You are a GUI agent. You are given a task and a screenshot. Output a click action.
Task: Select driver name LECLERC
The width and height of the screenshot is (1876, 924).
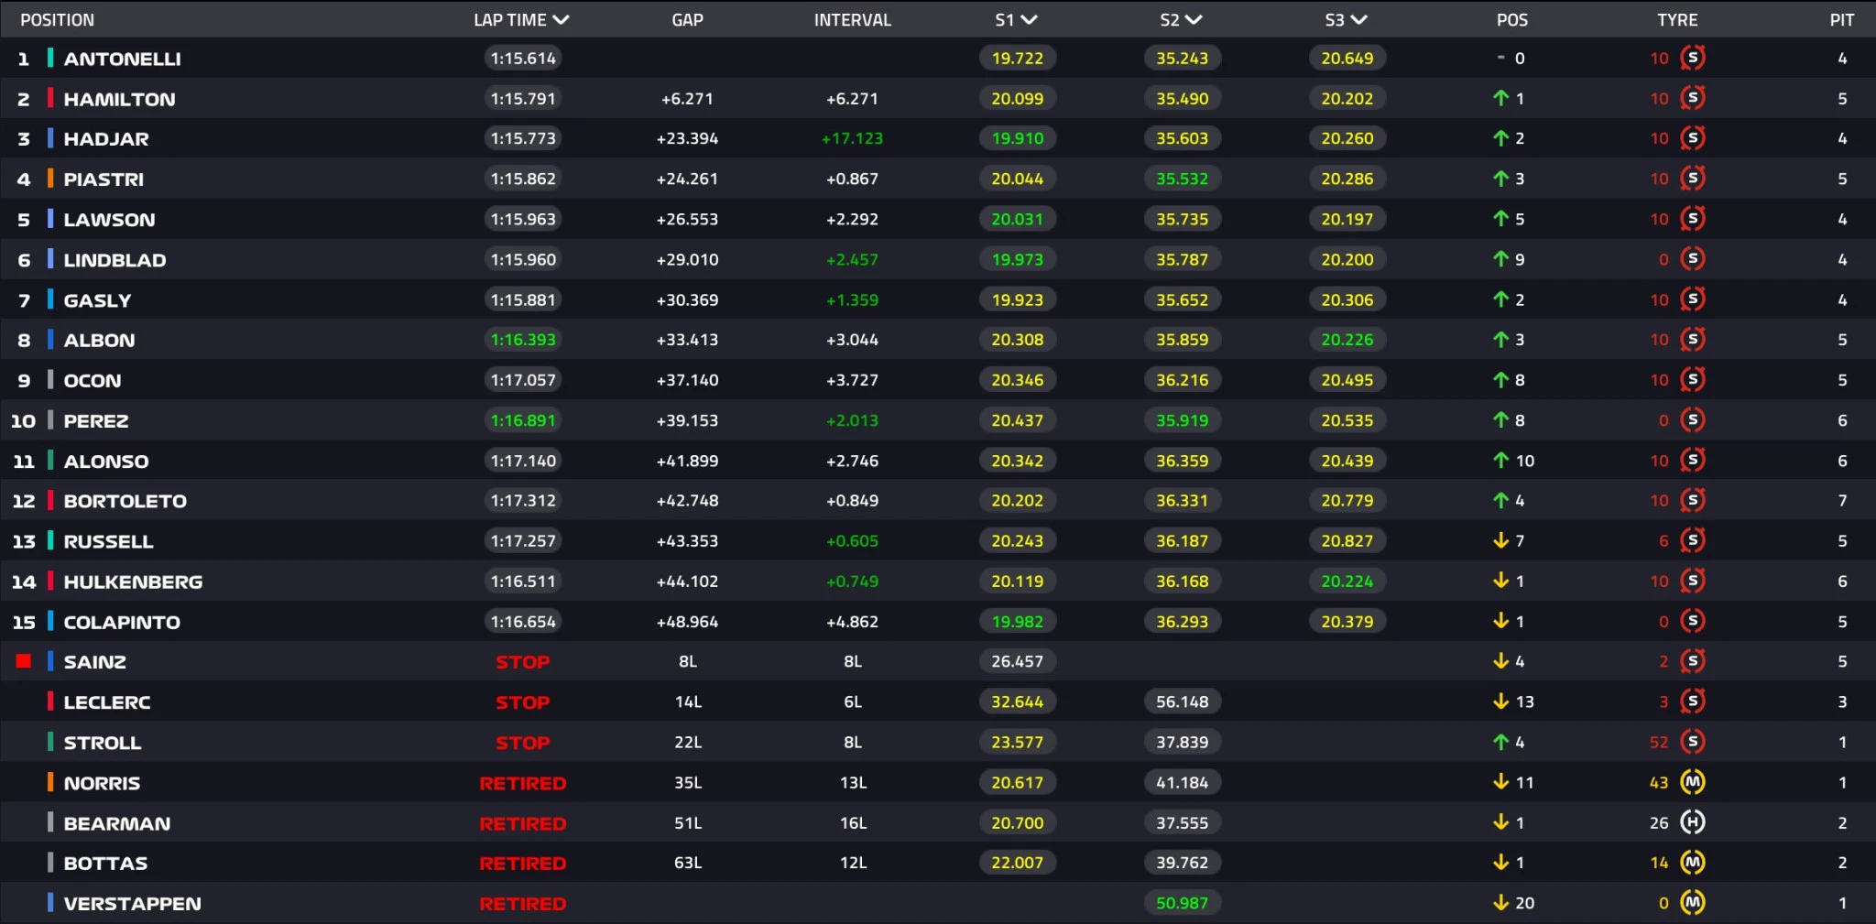(x=107, y=702)
